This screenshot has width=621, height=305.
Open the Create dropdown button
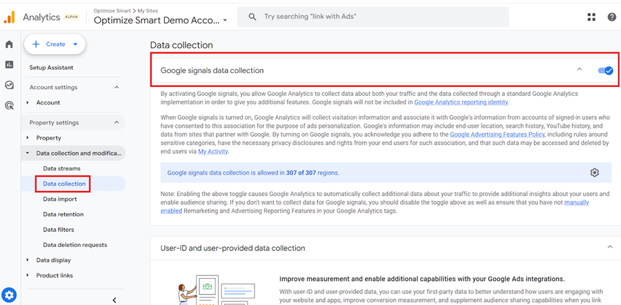pos(55,44)
